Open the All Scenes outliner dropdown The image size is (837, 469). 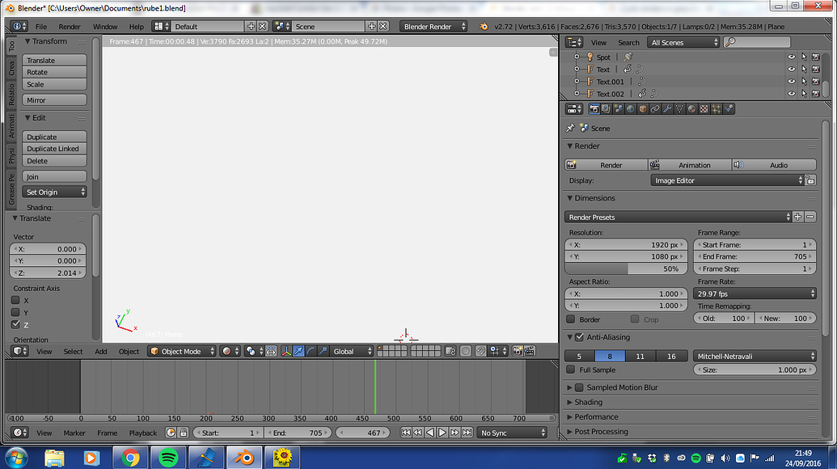[684, 43]
